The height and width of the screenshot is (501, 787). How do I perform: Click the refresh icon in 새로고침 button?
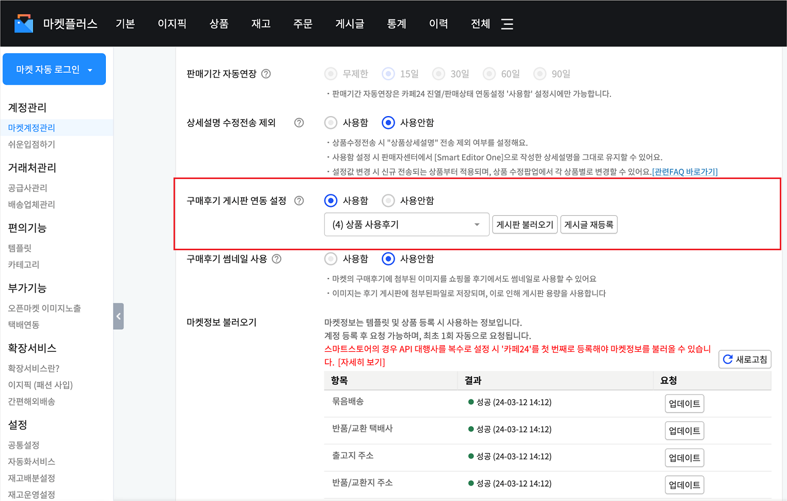(728, 359)
